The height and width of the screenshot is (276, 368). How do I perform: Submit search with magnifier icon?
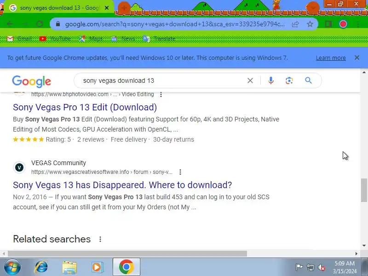pyautogui.click(x=308, y=80)
